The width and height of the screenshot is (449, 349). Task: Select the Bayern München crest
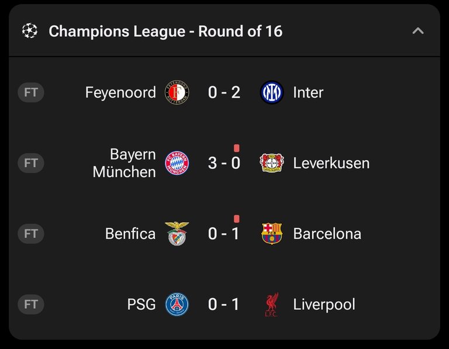tap(177, 163)
